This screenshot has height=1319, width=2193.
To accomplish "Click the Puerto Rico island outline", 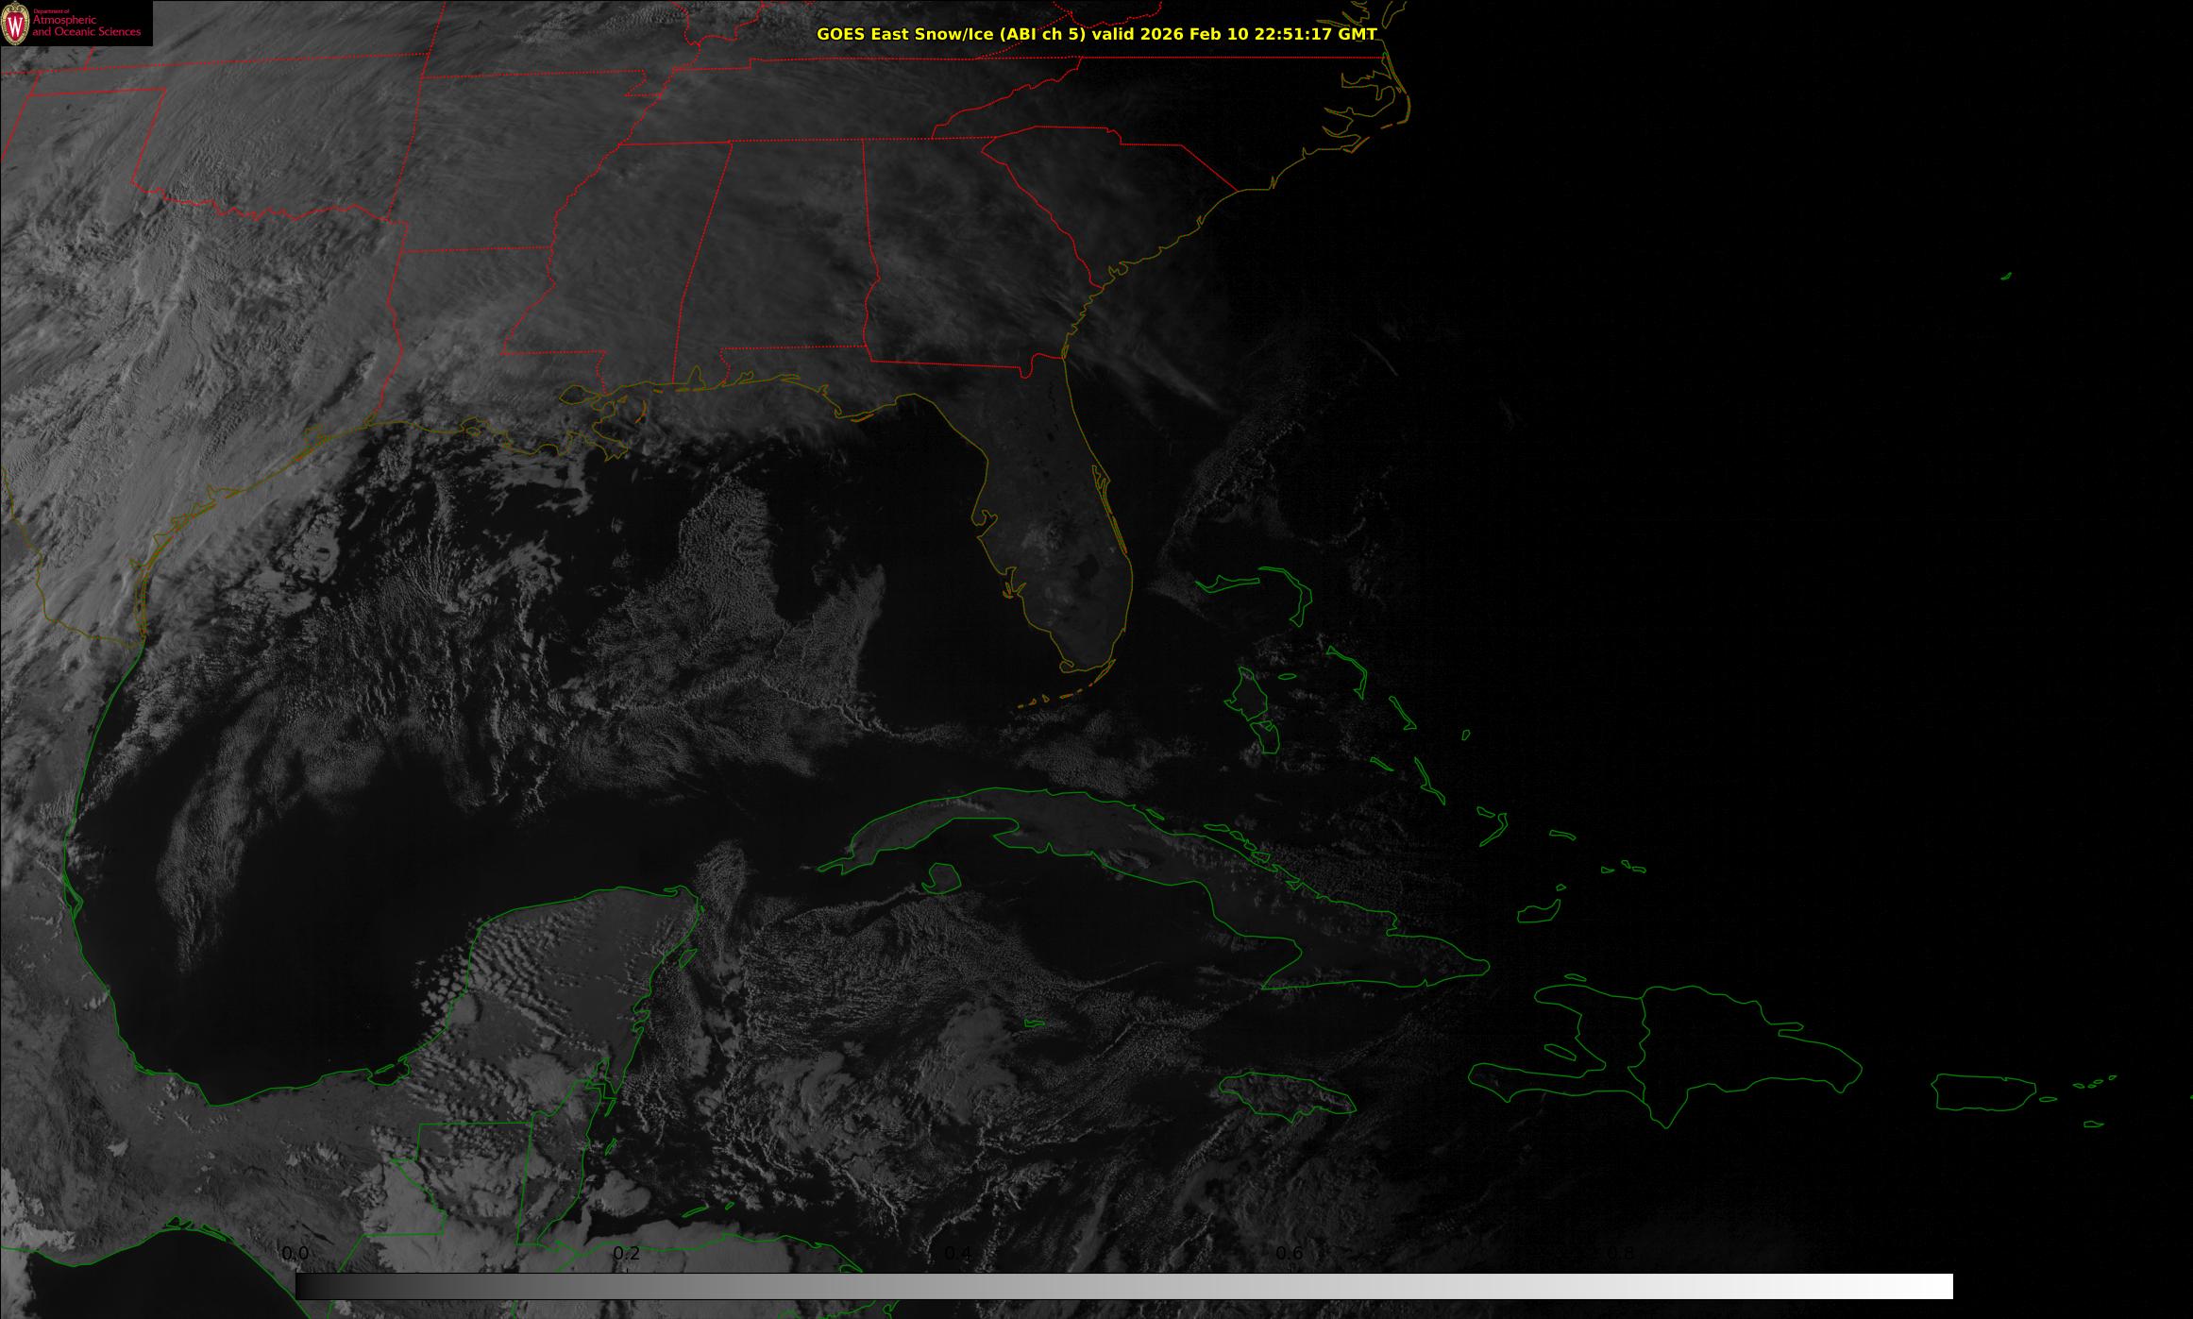I will tap(1982, 1091).
